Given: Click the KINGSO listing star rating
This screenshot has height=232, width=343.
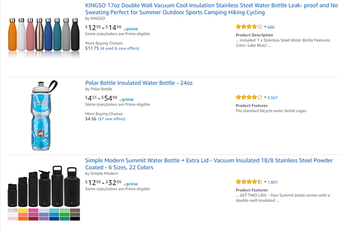Looking at the screenshot, I should click(x=249, y=27).
